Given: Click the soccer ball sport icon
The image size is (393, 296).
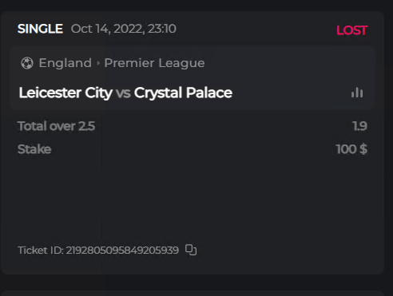Looking at the screenshot, I should point(27,63).
